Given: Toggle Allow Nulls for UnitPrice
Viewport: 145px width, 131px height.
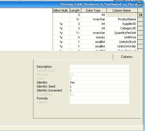Looking at the screenshot, I should point(61,37).
